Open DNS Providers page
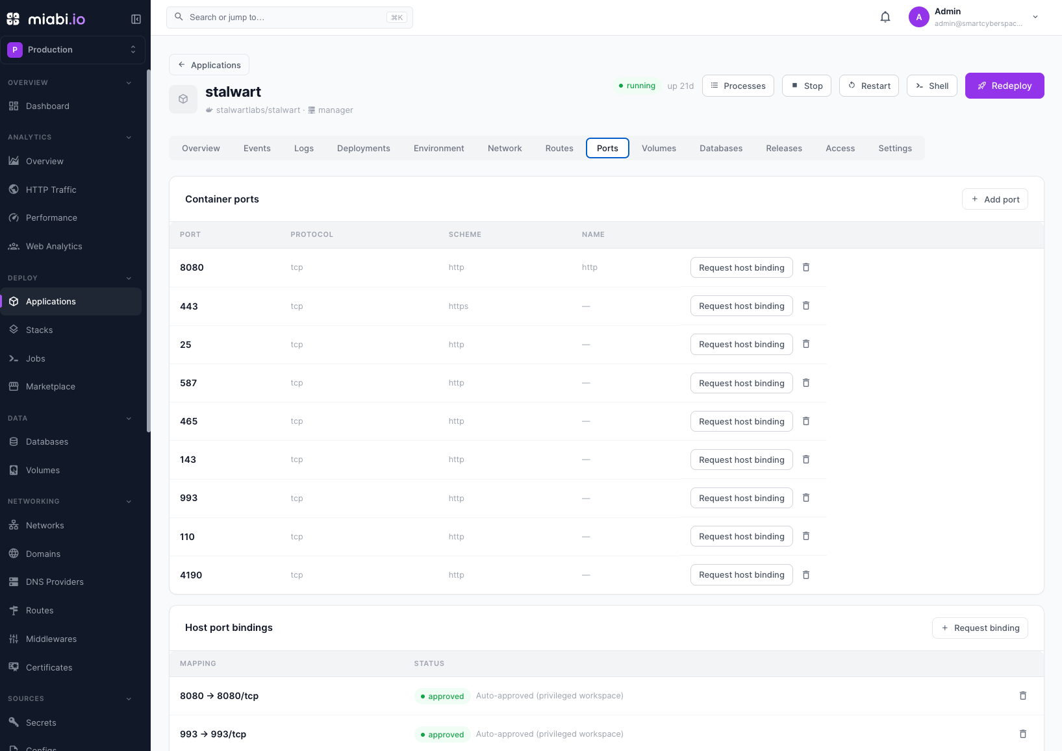Screen dimensions: 1062x751 point(71,582)
